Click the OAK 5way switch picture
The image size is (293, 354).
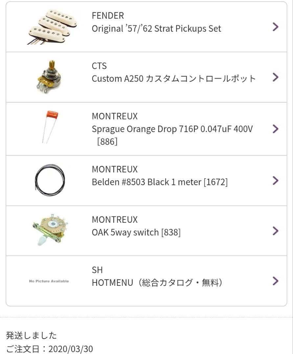[49, 231]
